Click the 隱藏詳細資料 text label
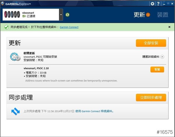The image size is (175, 137). click(150, 57)
